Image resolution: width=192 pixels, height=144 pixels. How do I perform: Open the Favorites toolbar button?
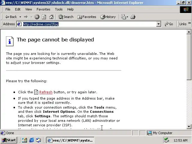coord(87,17)
